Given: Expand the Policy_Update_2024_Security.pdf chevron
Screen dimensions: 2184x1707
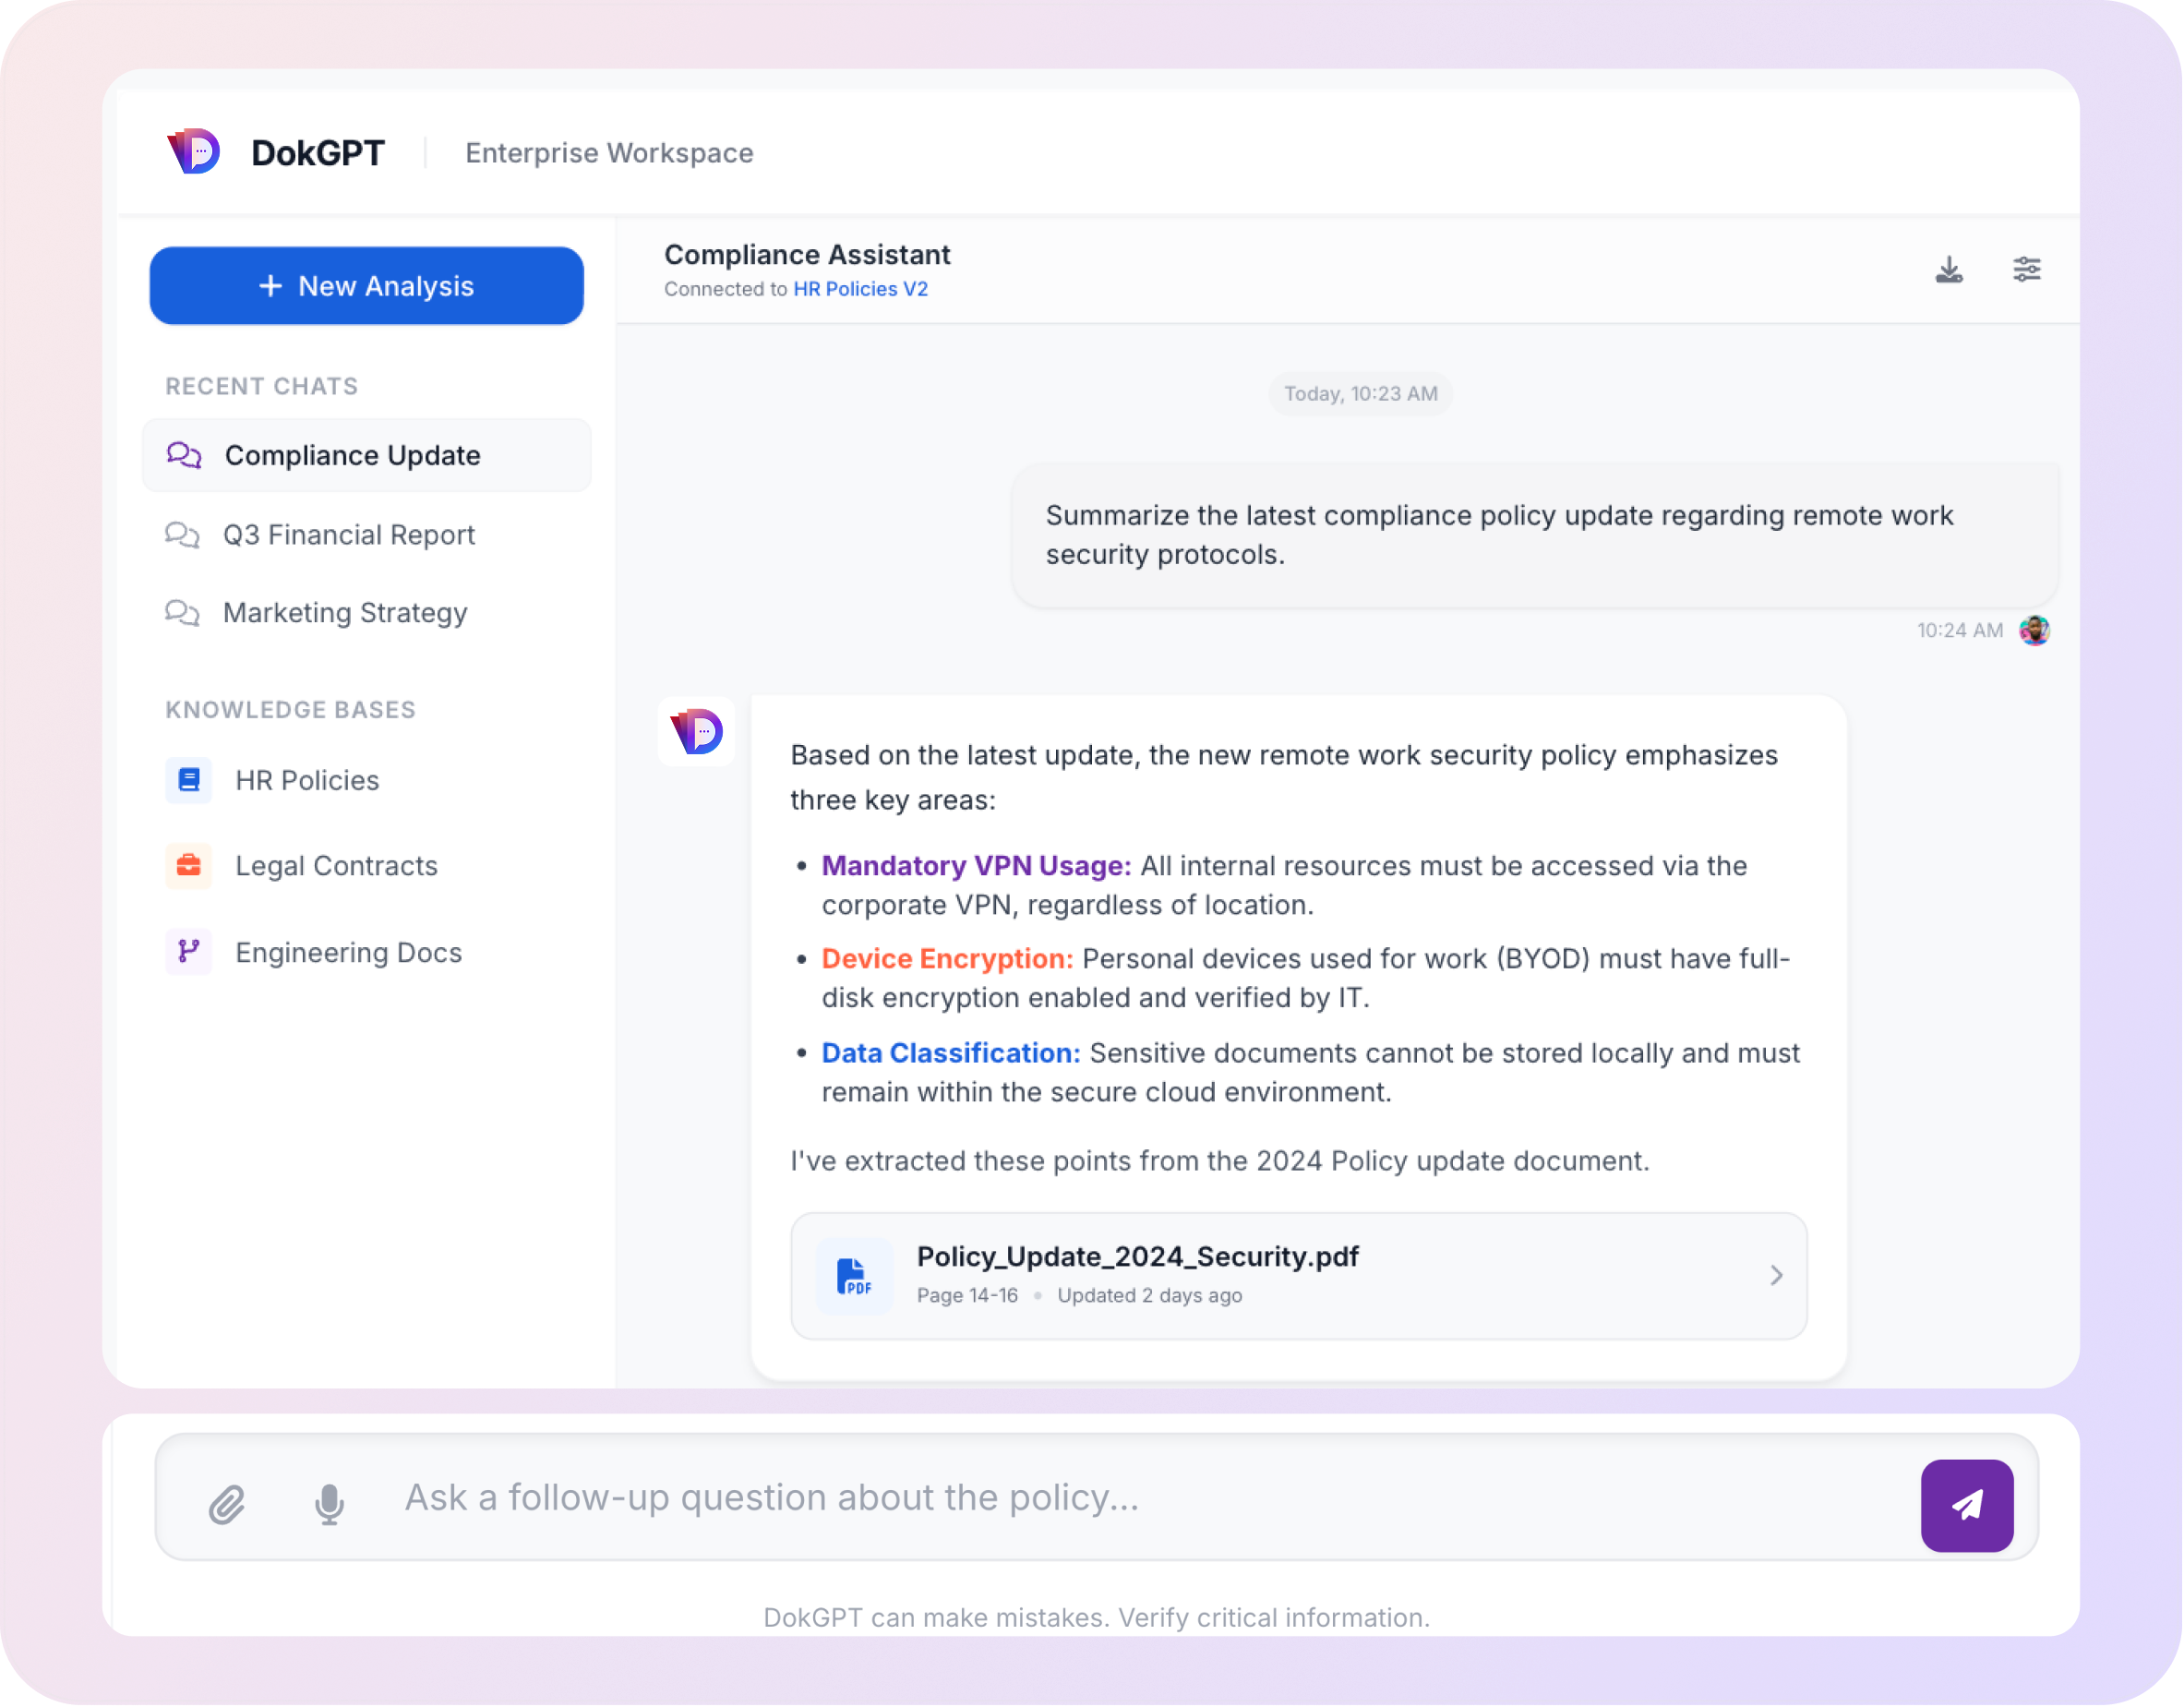Looking at the screenshot, I should click(1776, 1276).
